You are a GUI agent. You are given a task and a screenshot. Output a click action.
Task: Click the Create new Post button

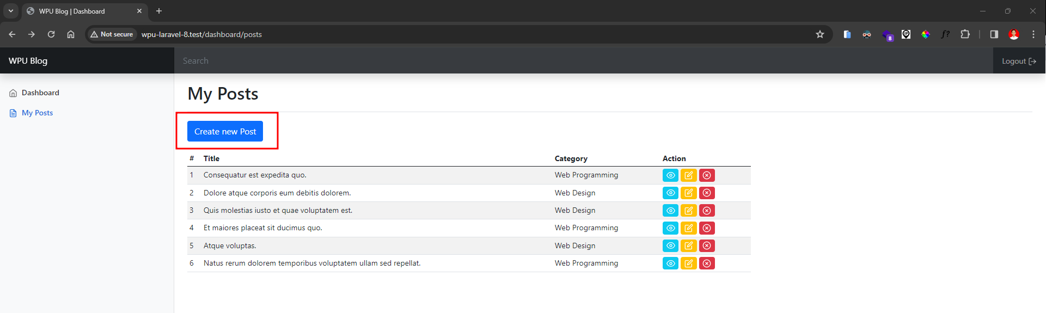pos(225,132)
